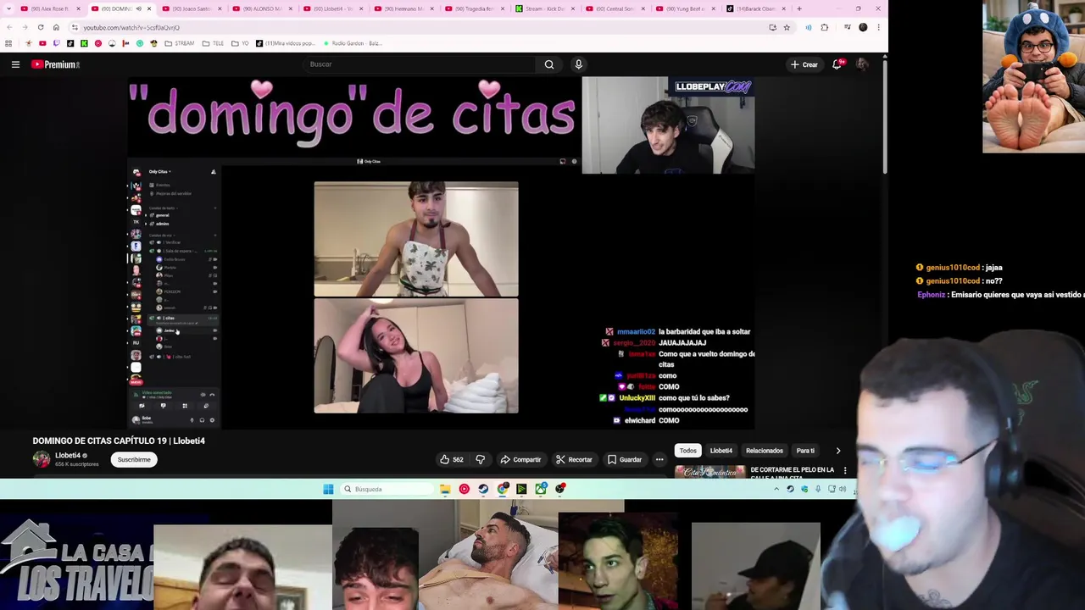Screen dimensions: 1085x610
Task: Select the Todos filter chip
Action: point(687,451)
